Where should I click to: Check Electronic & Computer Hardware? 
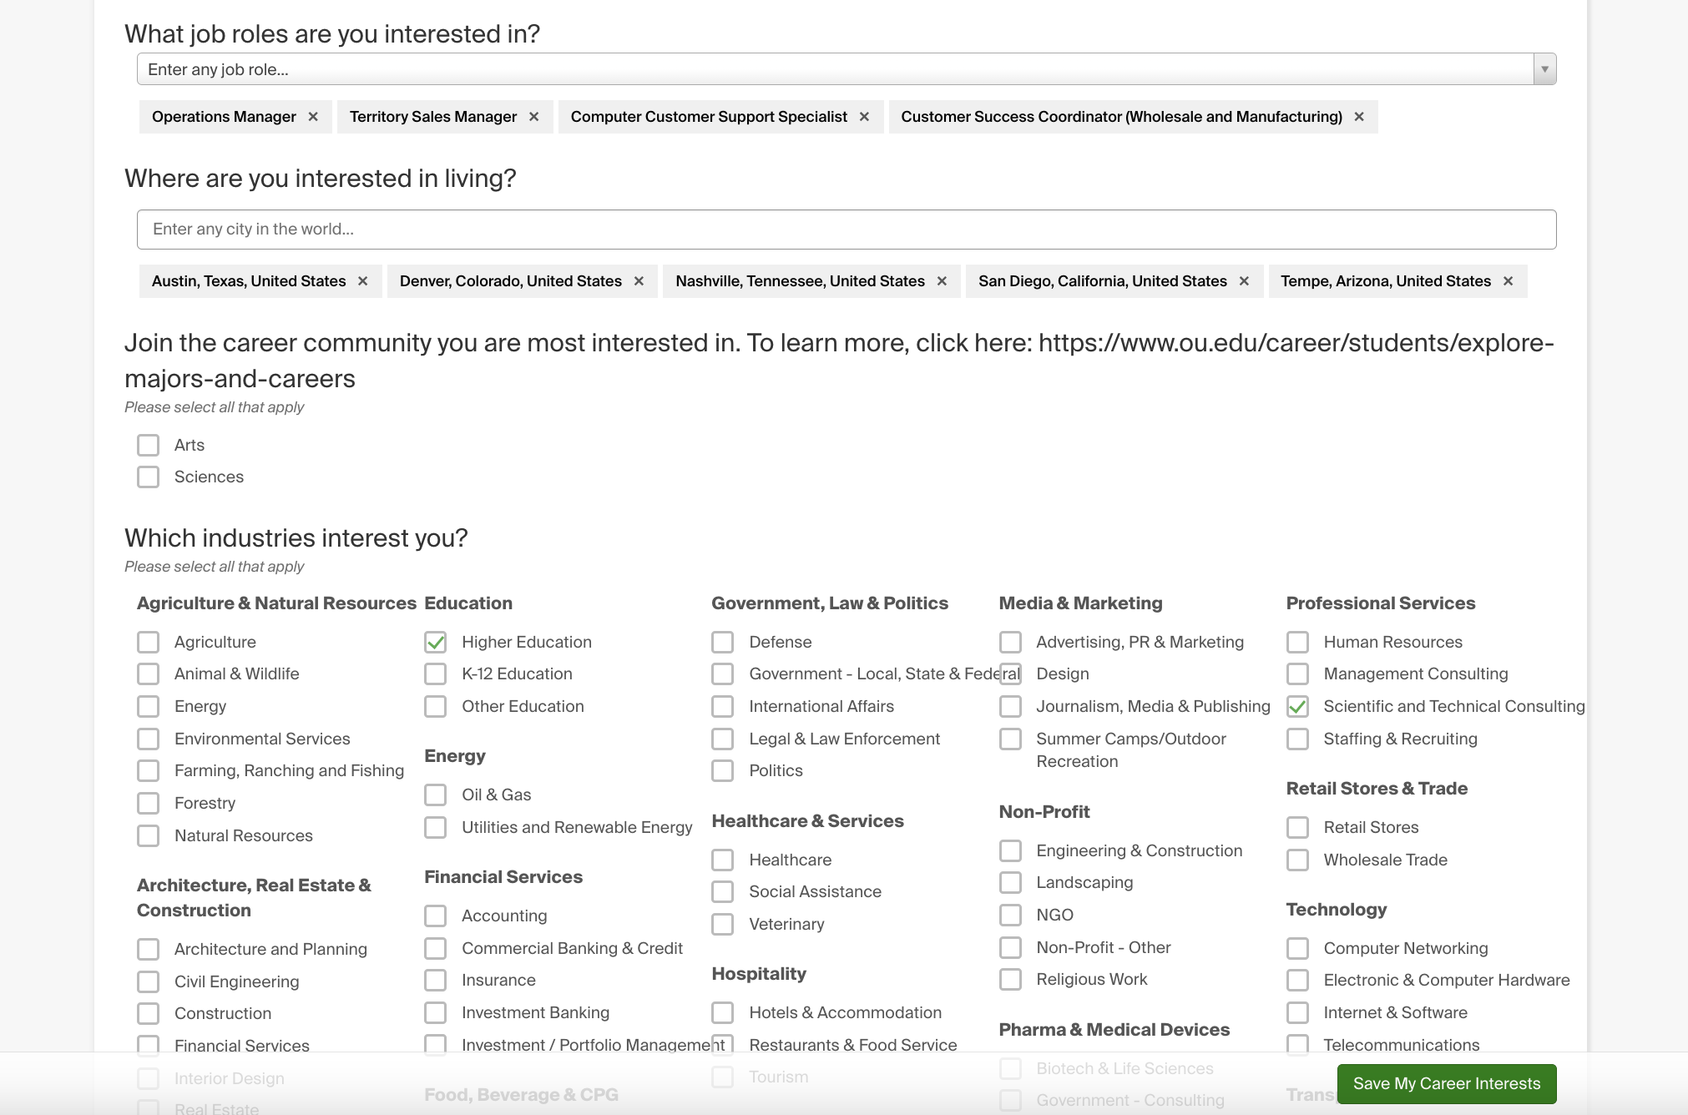pos(1297,980)
